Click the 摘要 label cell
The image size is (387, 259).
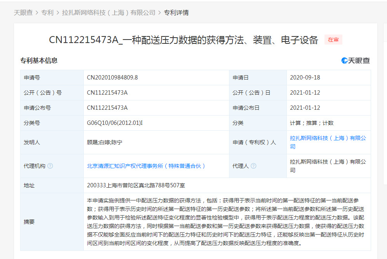point(52,222)
